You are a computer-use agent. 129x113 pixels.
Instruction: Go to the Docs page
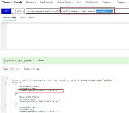79,2
